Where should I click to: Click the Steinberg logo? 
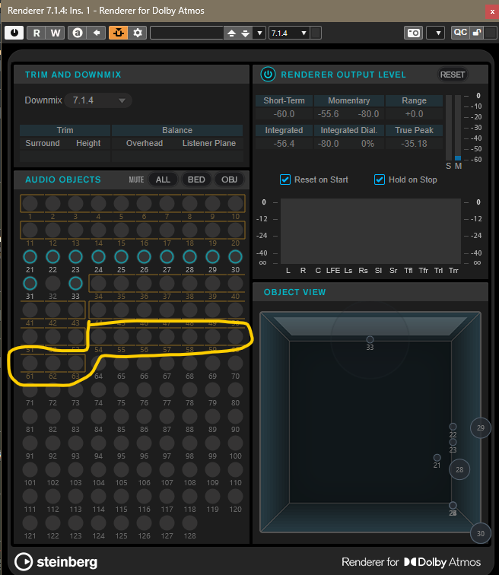point(56,561)
